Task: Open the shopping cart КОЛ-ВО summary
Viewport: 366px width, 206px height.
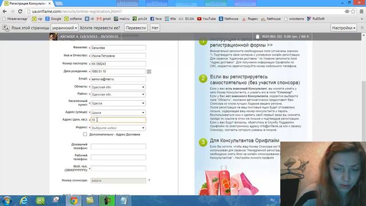Action: click(282, 37)
